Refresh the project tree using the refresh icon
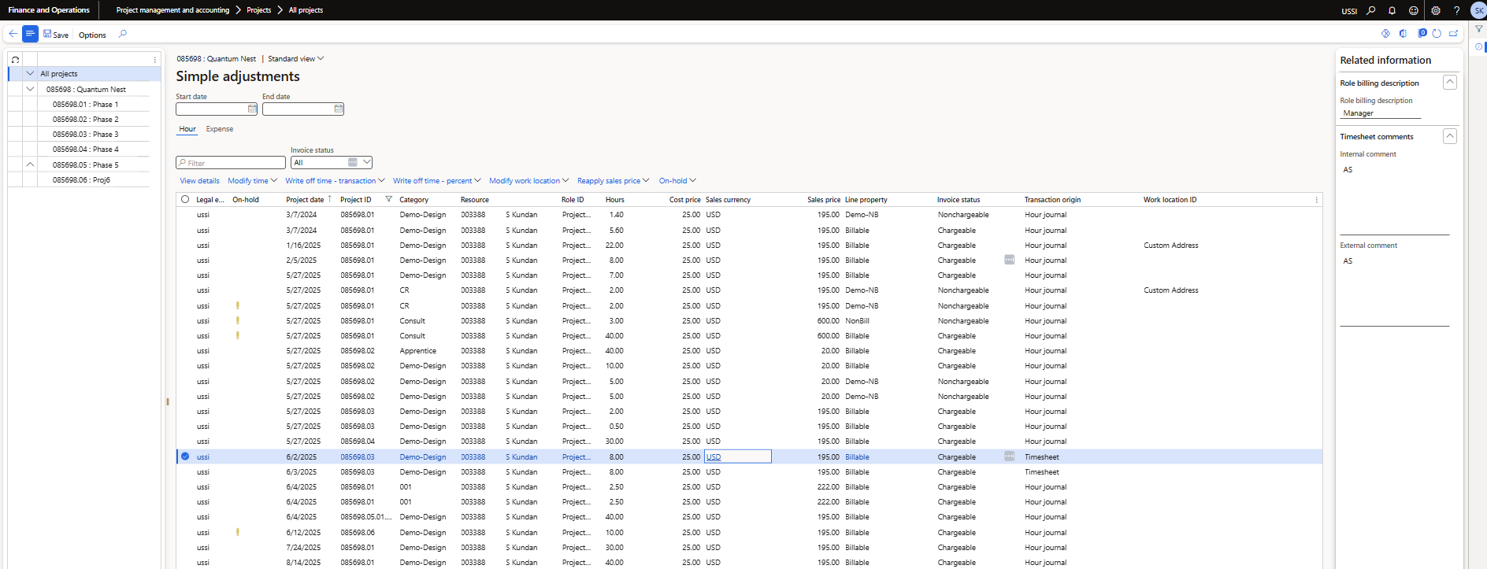This screenshot has height=569, width=1487. click(x=15, y=60)
